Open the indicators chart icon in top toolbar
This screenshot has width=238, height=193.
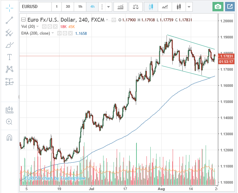[120, 7]
